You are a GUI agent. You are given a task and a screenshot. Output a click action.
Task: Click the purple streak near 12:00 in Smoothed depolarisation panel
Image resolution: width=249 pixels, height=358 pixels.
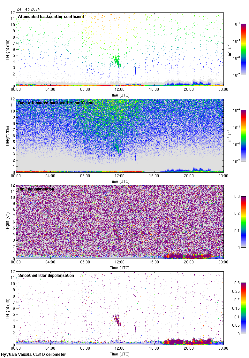(117, 320)
